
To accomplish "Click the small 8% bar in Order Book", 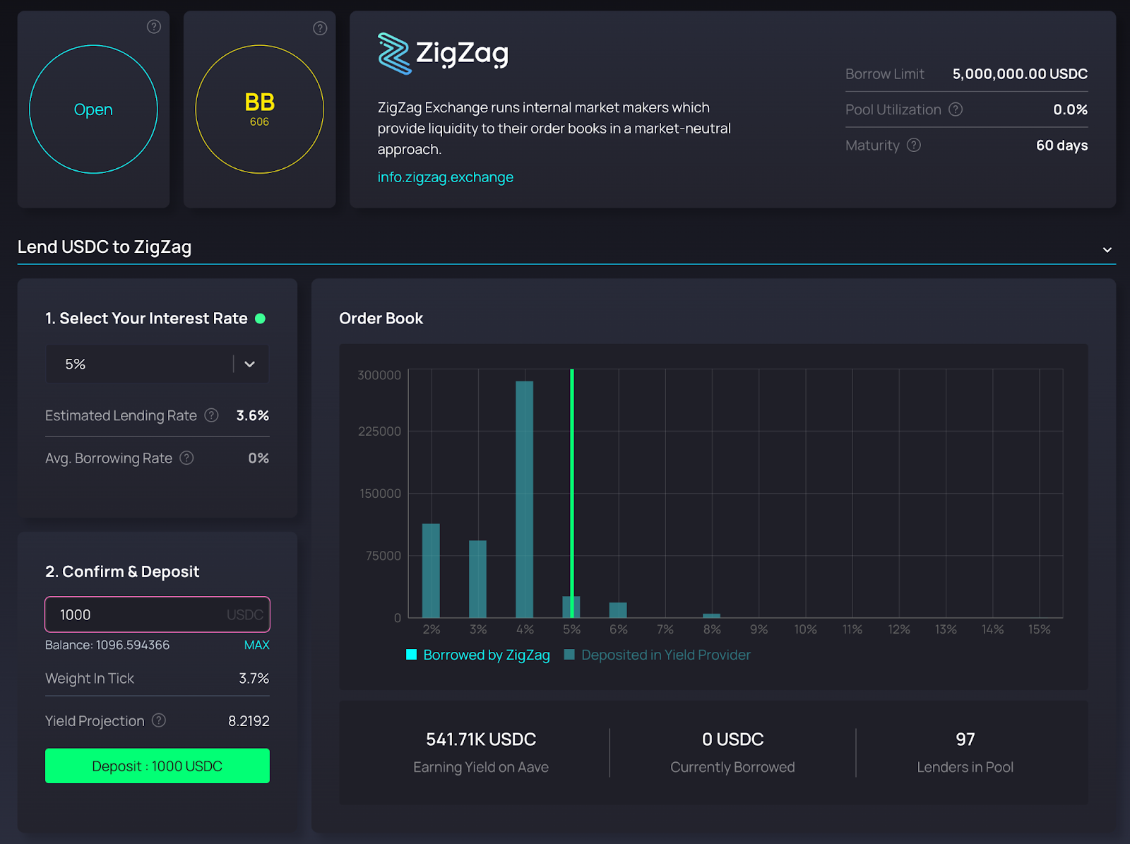I will 712,616.
